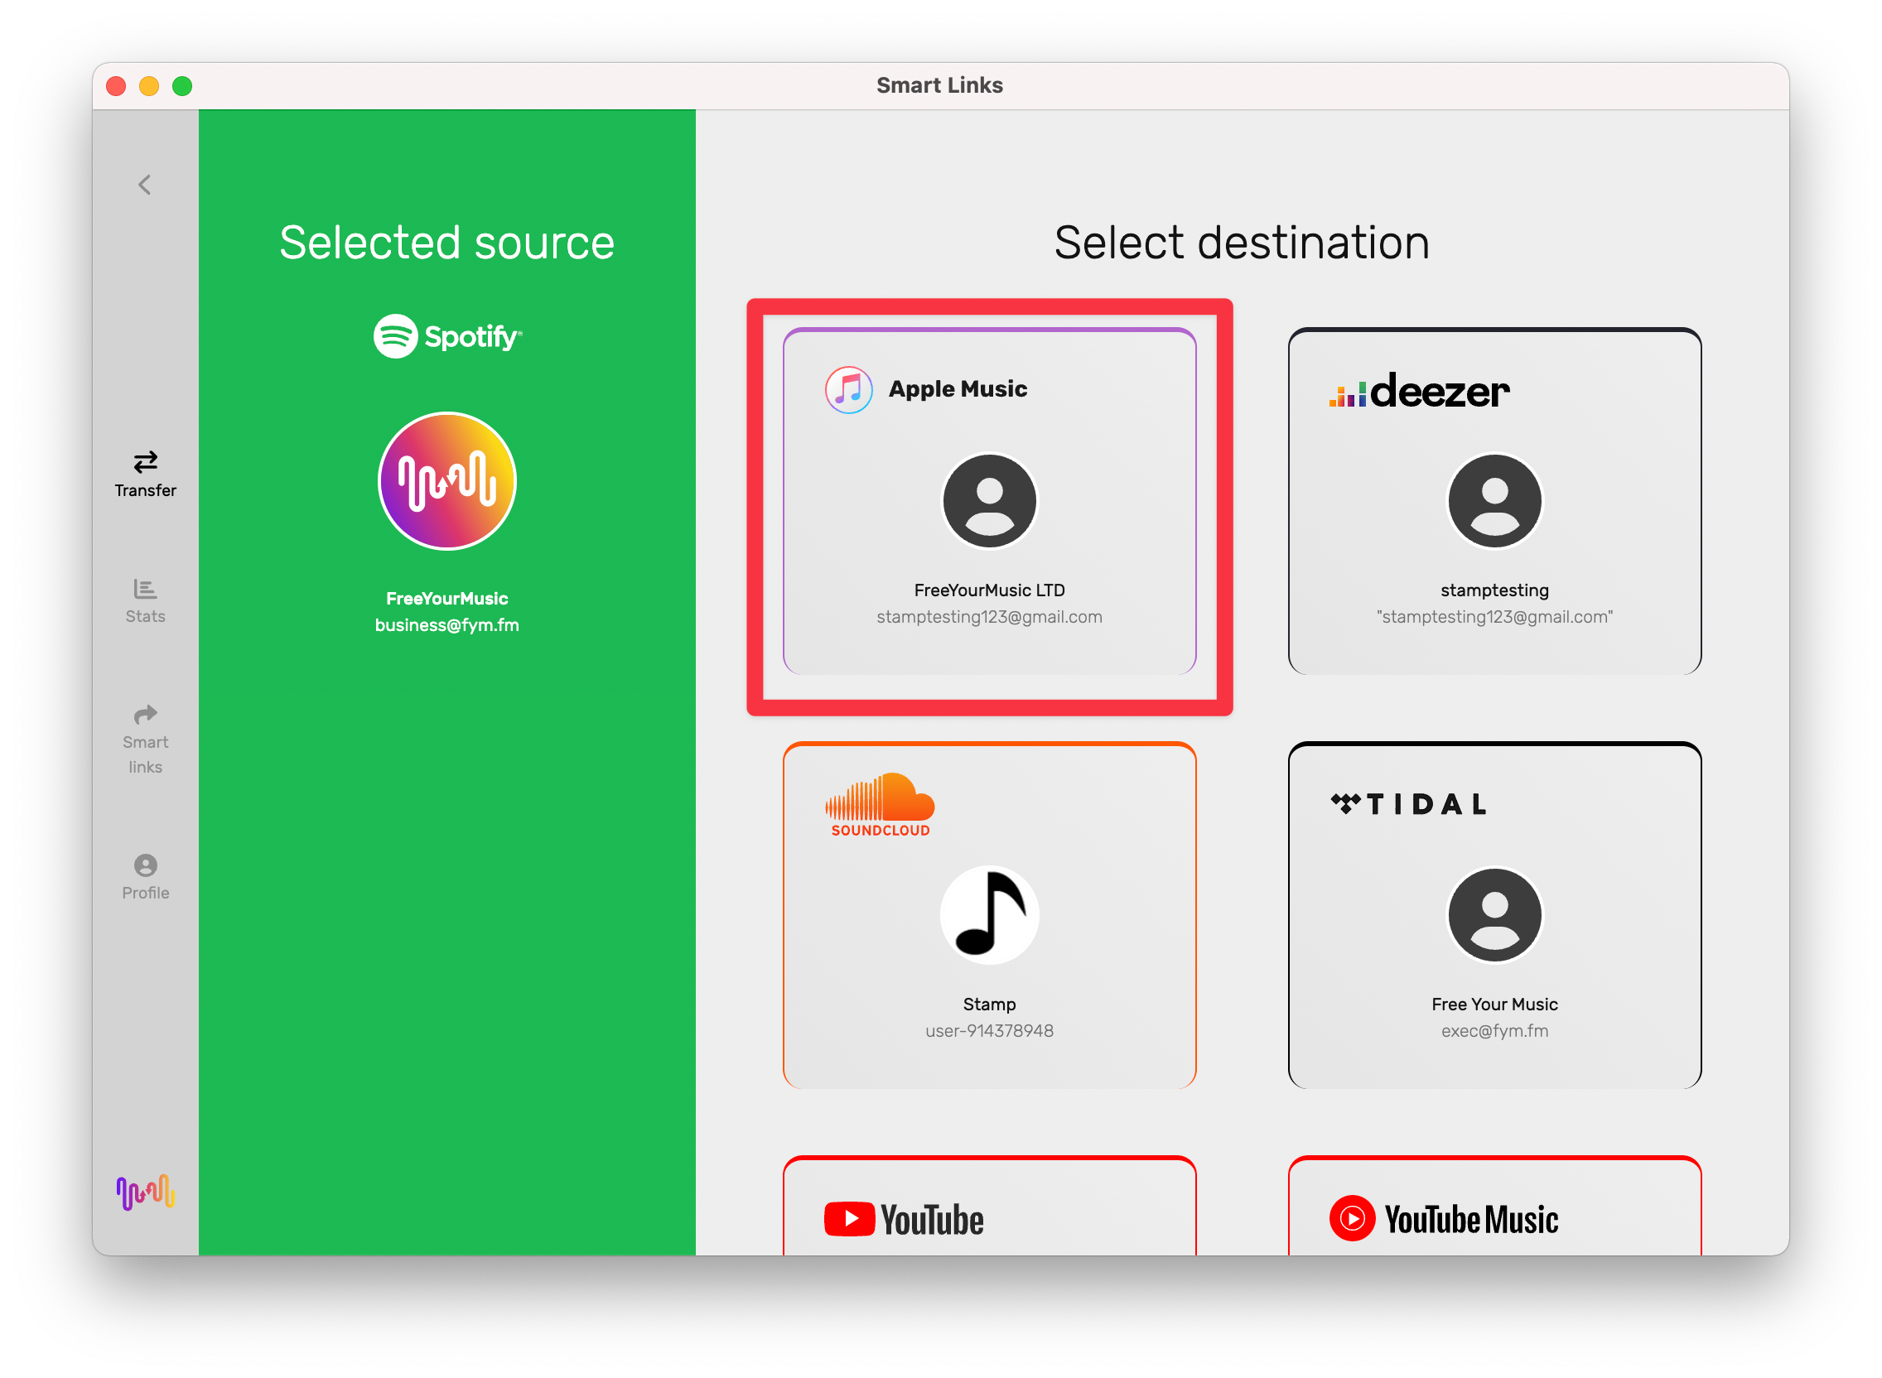Click the Spotify logo in the selected source panel

pyautogui.click(x=448, y=336)
